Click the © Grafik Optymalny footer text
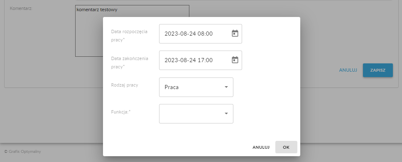 point(22,152)
